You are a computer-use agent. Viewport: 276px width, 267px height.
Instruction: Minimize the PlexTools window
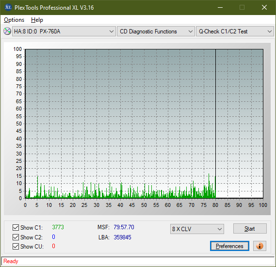[x=220, y=7]
